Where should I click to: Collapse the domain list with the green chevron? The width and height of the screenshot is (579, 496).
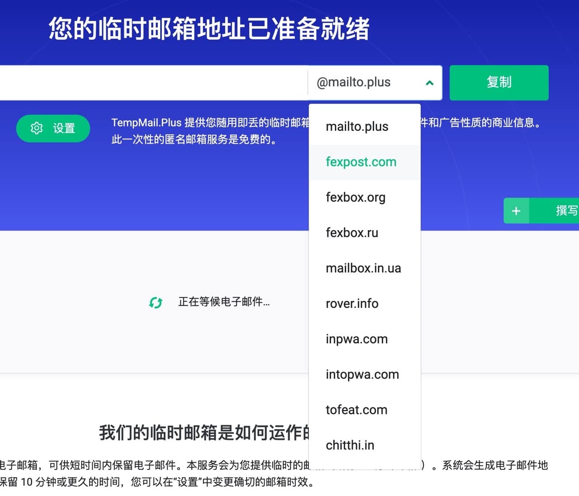coord(430,83)
